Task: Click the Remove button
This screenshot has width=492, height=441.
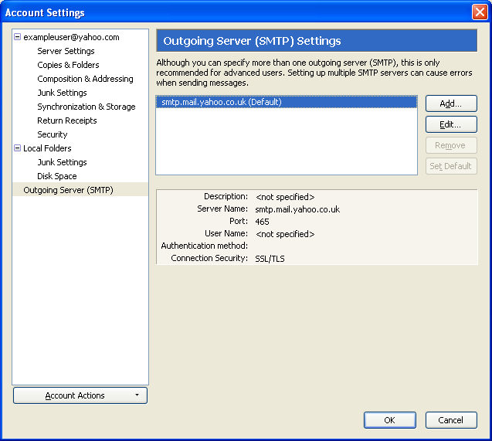Action: point(451,145)
